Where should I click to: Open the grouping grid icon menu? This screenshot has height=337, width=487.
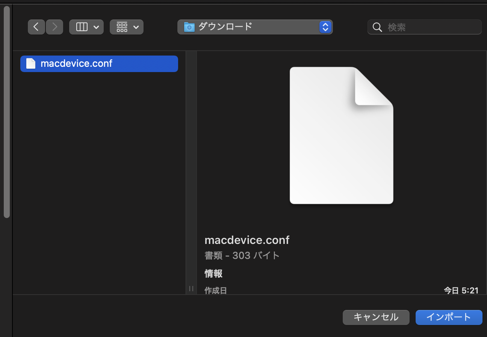pyautogui.click(x=122, y=27)
